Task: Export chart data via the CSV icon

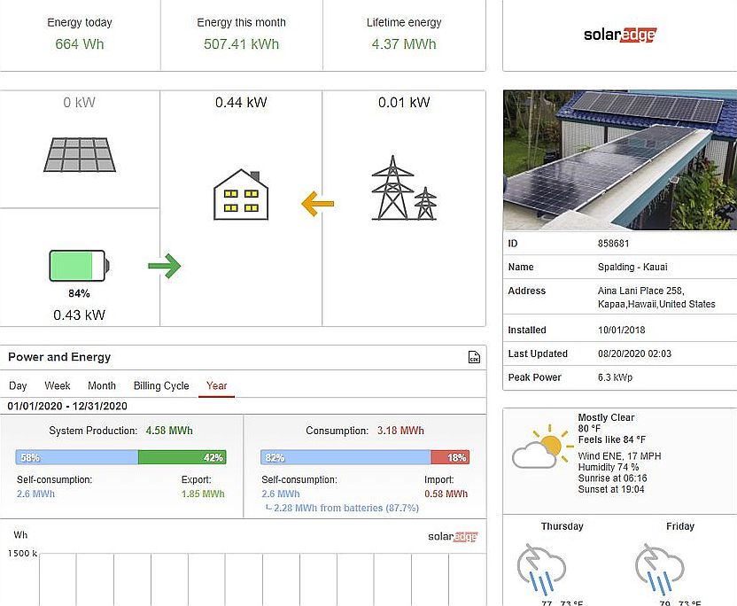Action: click(473, 356)
